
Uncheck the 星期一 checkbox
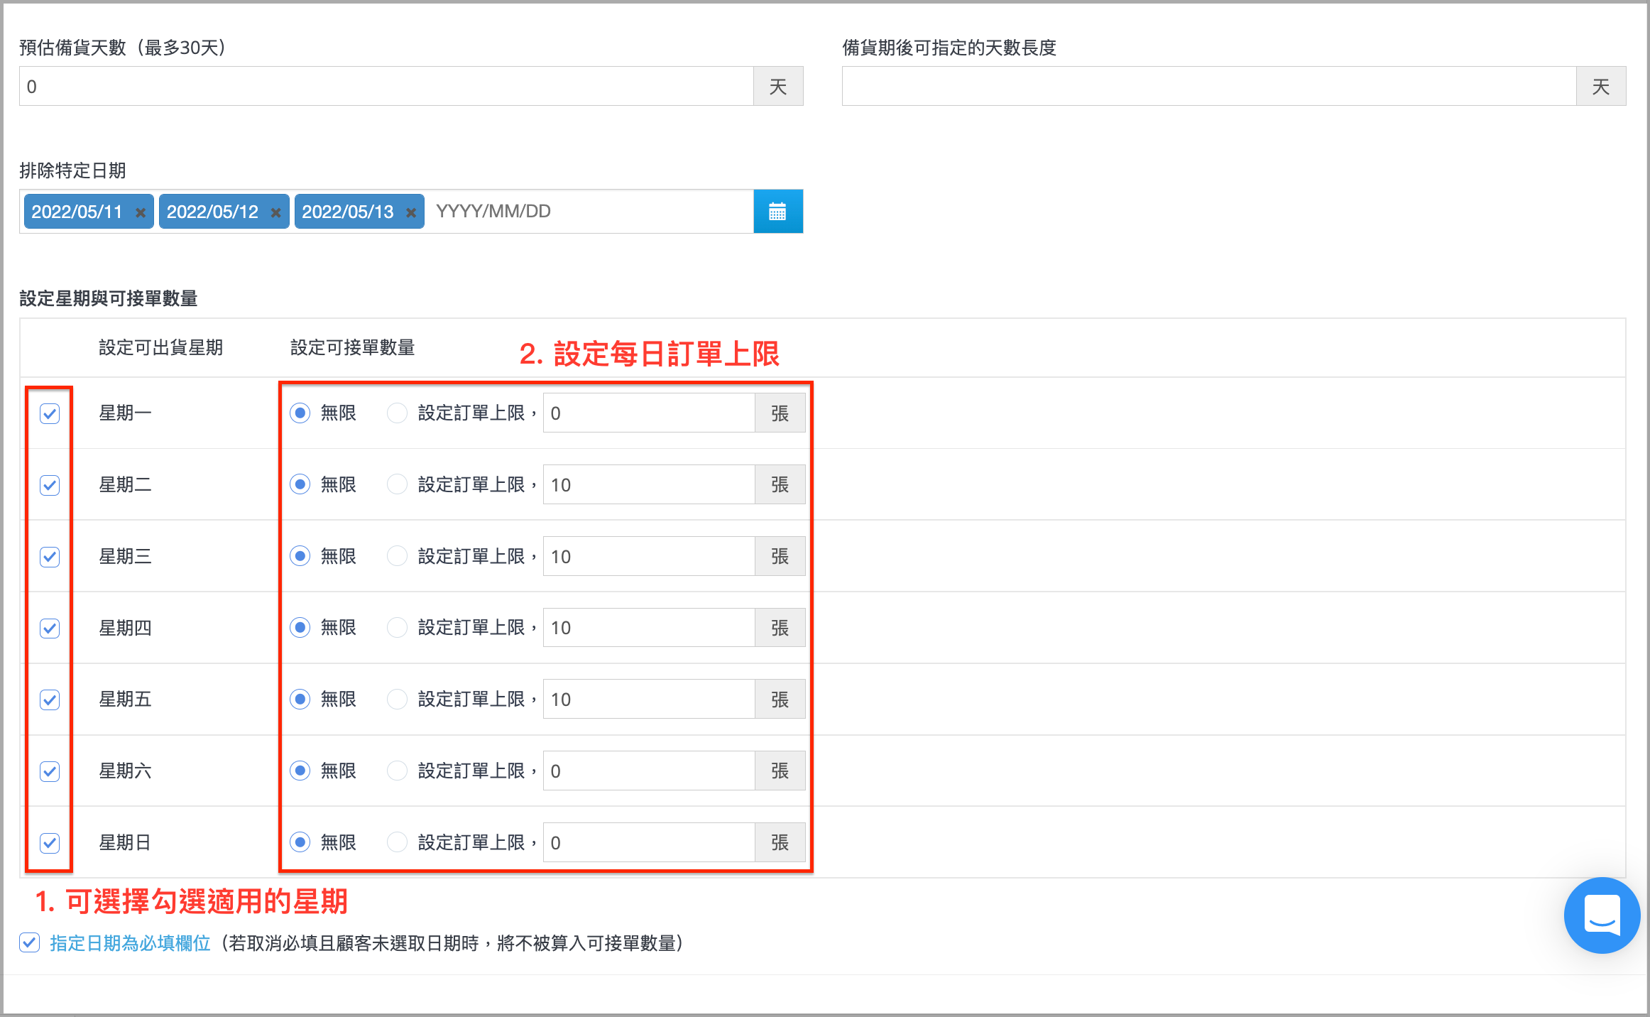pos(50,413)
